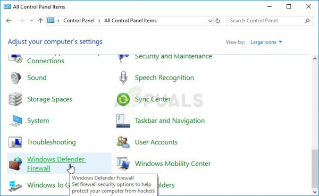Click the Windows Defender Firewall brick wall icon
This screenshot has width=319, height=196.
point(15,164)
